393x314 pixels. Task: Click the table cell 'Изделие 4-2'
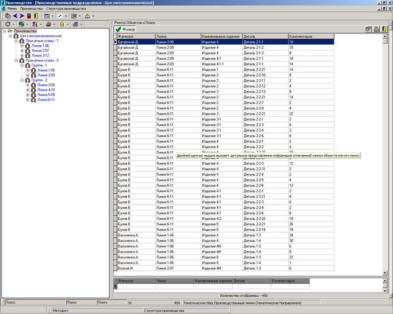(x=222, y=219)
